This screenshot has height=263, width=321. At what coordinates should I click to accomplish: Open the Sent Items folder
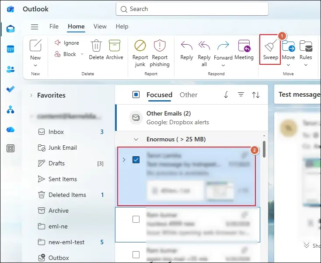tap(70, 179)
